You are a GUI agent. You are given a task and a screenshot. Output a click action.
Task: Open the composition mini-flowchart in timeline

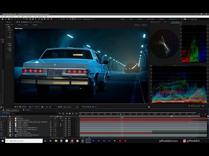(60, 114)
